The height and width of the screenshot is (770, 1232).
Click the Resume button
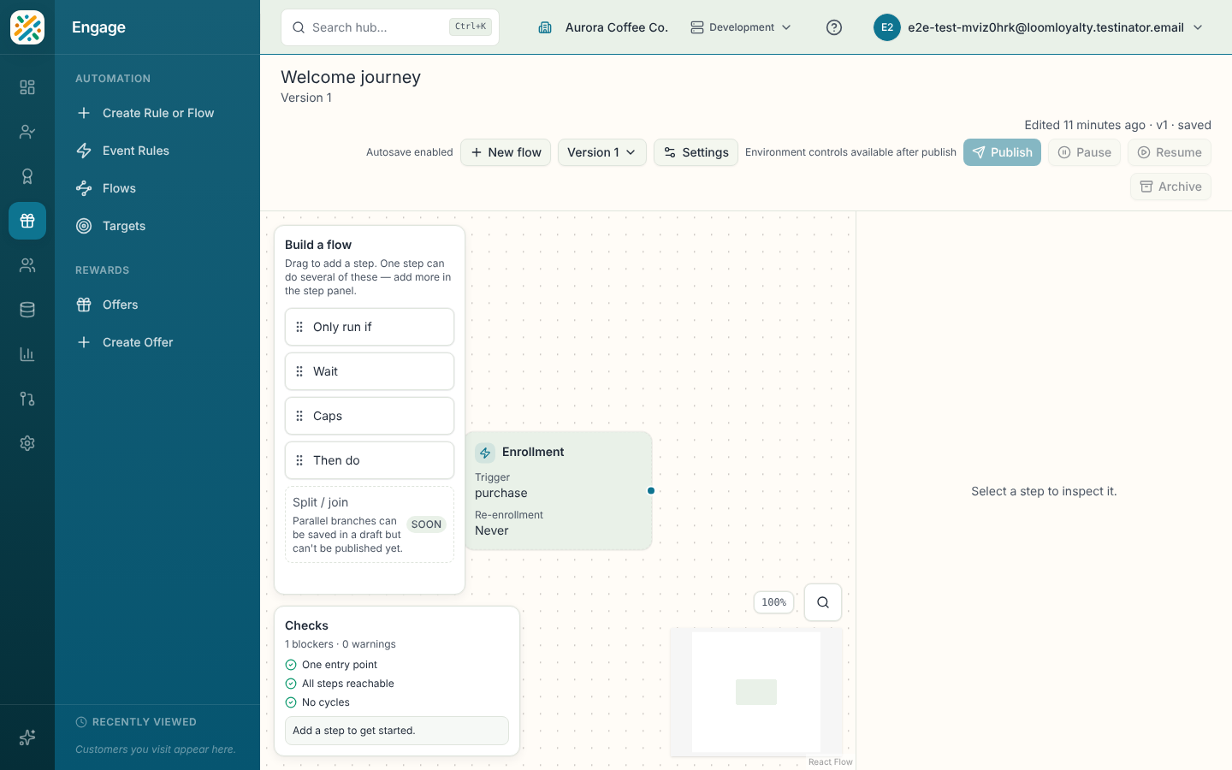[x=1169, y=152]
